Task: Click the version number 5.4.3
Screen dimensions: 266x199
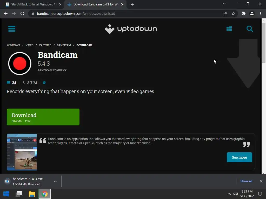Action: point(44,64)
